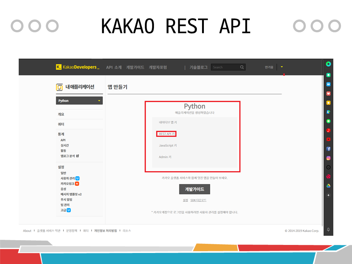This screenshot has height=264, width=352.
Task: Open the Facebook sidebar icon
Action: pos(328,149)
